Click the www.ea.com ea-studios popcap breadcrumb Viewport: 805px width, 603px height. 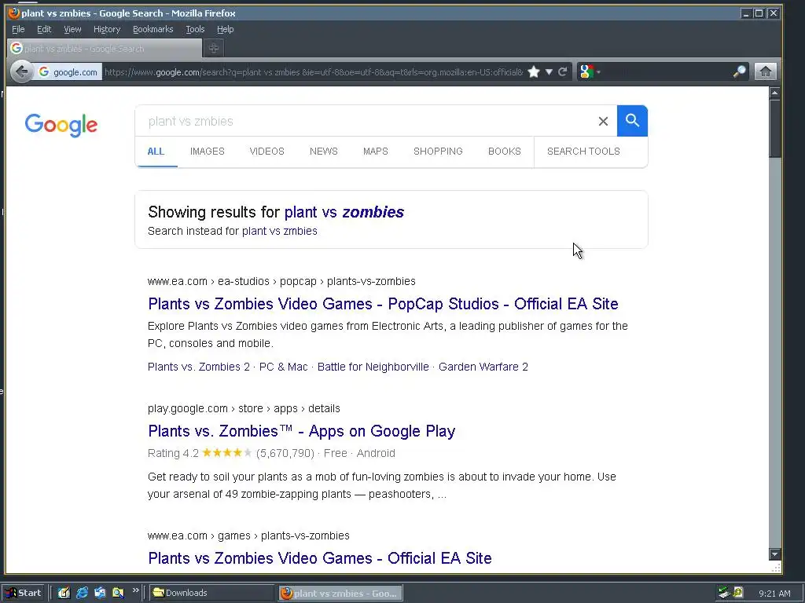[281, 281]
